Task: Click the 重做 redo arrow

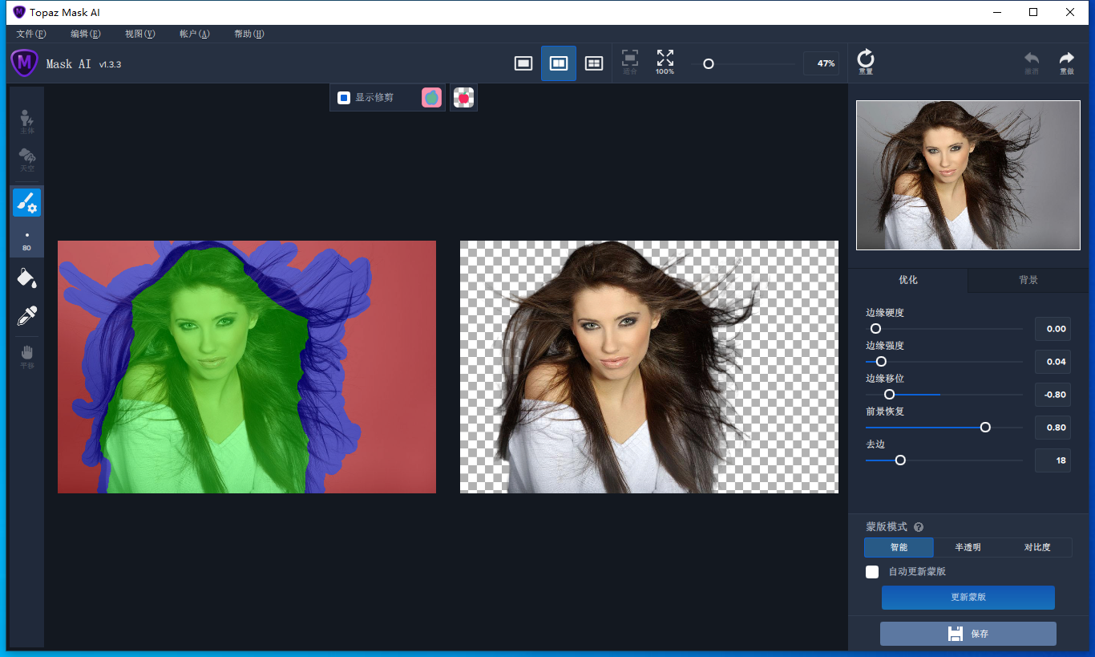Action: 1067,63
